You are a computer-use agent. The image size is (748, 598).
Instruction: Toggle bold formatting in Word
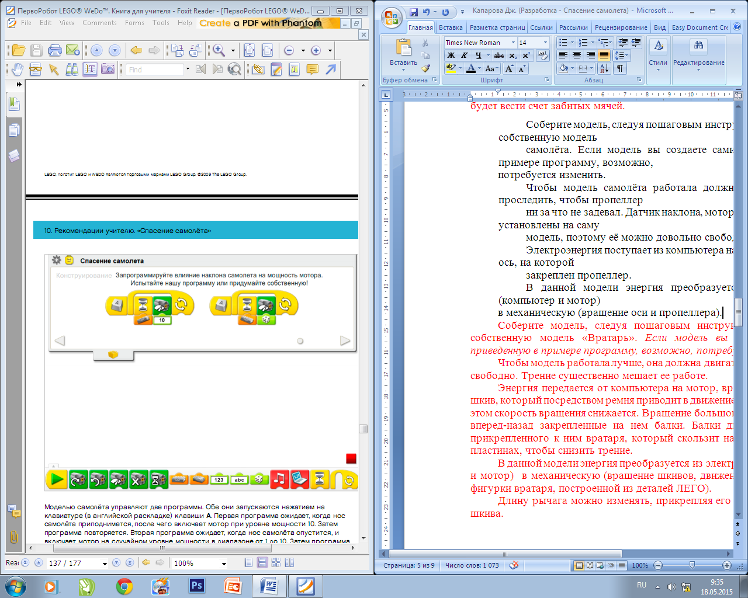click(451, 55)
